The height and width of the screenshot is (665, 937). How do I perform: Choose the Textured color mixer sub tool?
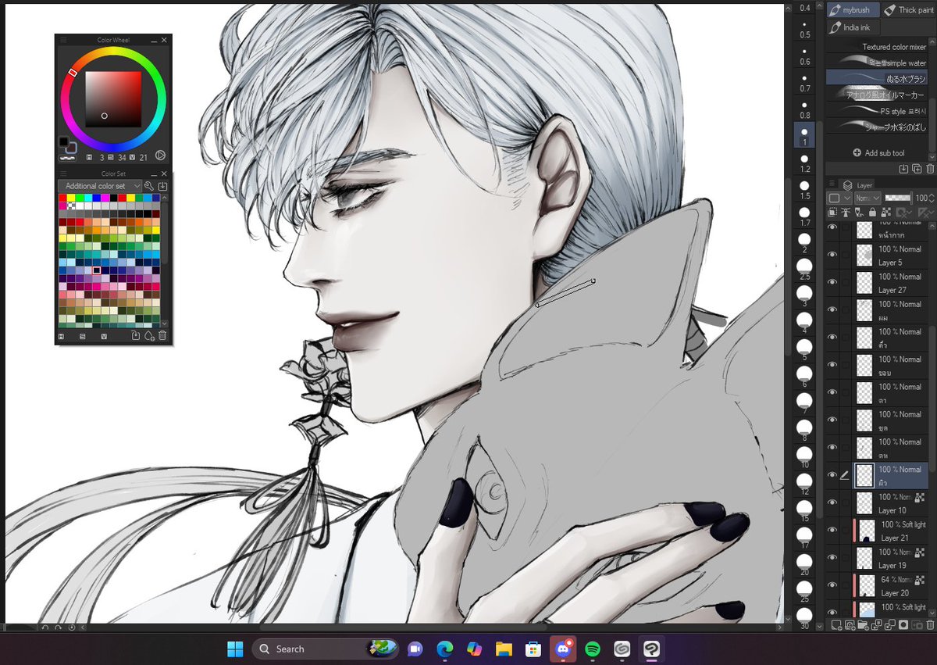pyautogui.click(x=877, y=47)
